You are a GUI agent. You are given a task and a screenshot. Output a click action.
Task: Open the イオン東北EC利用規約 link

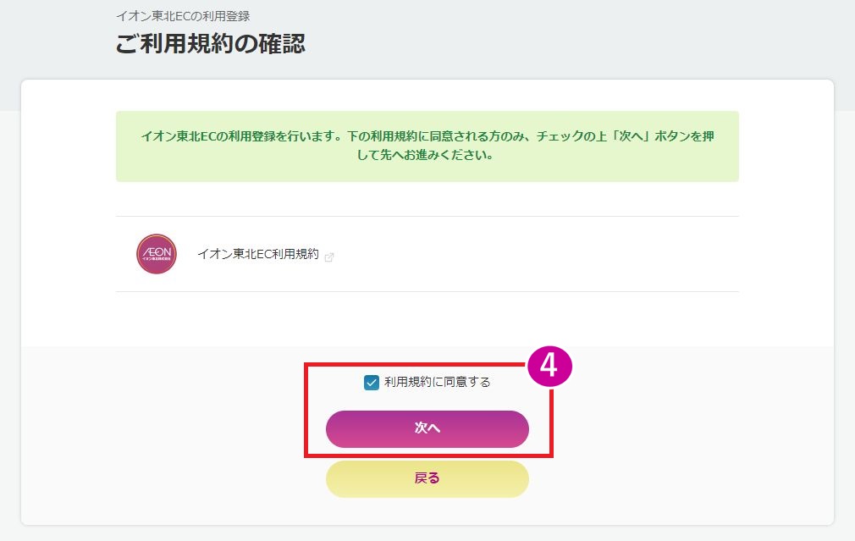(x=257, y=254)
